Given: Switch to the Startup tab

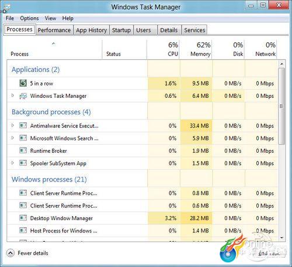Looking at the screenshot, I should click(x=121, y=30).
